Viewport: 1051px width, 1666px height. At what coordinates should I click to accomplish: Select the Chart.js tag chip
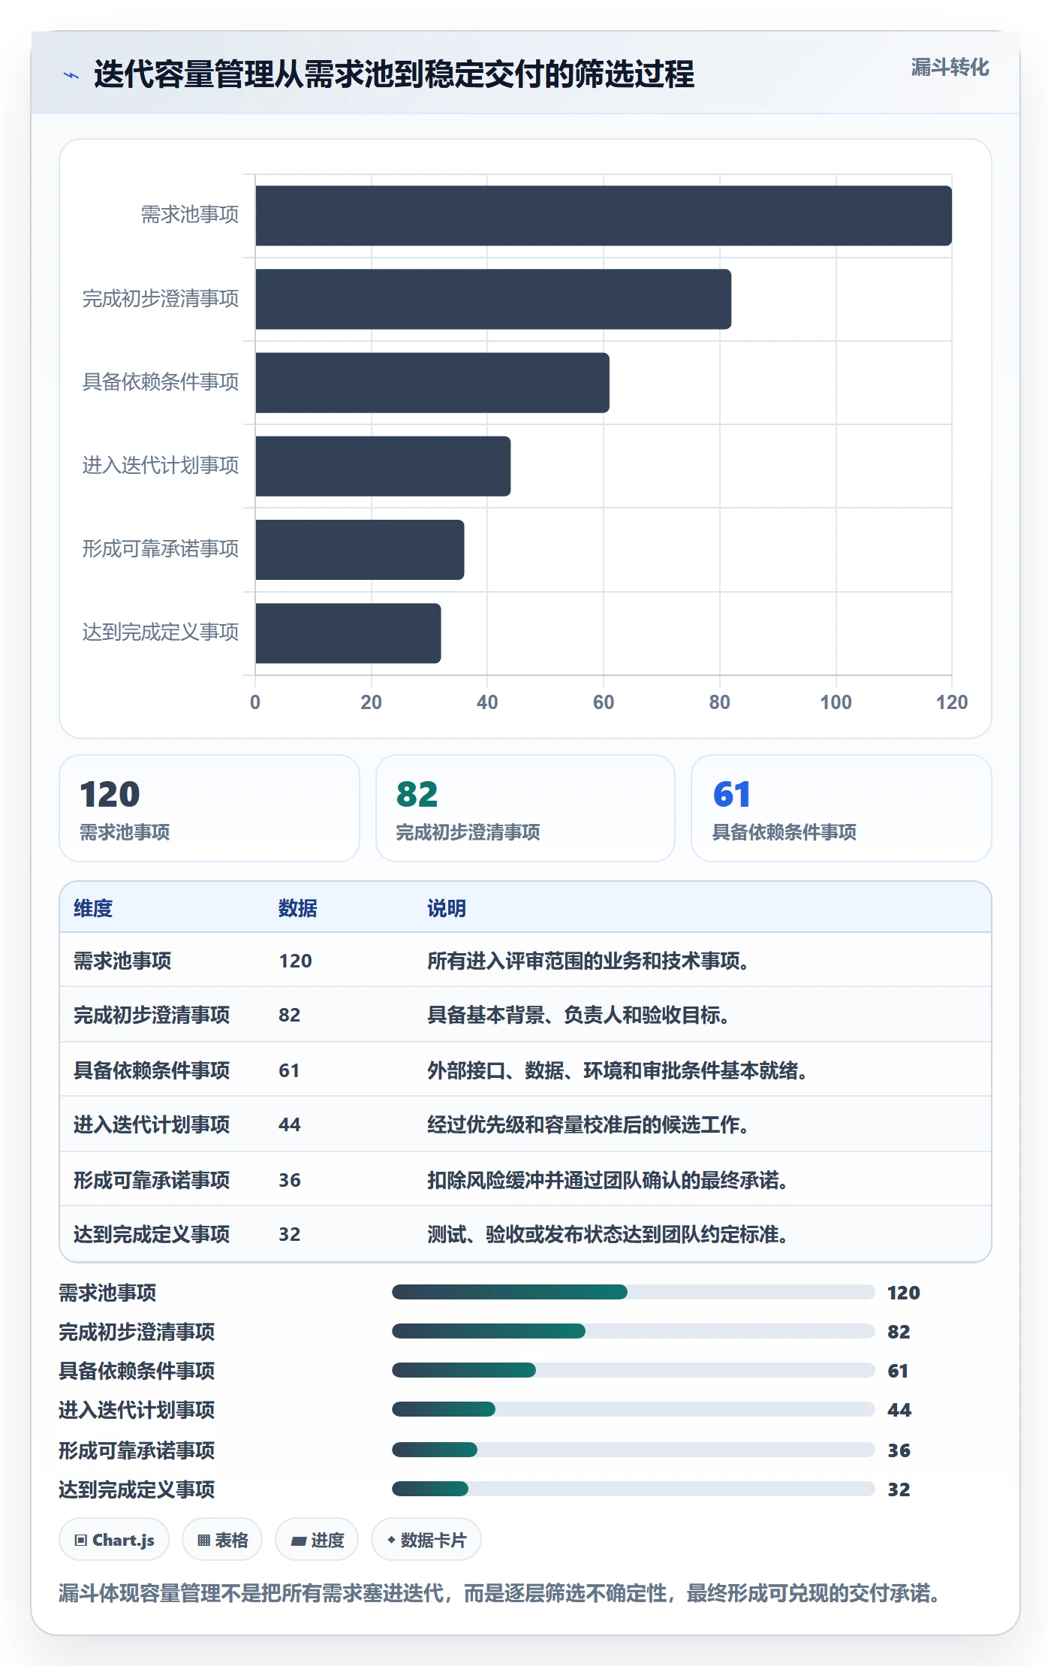[114, 1540]
